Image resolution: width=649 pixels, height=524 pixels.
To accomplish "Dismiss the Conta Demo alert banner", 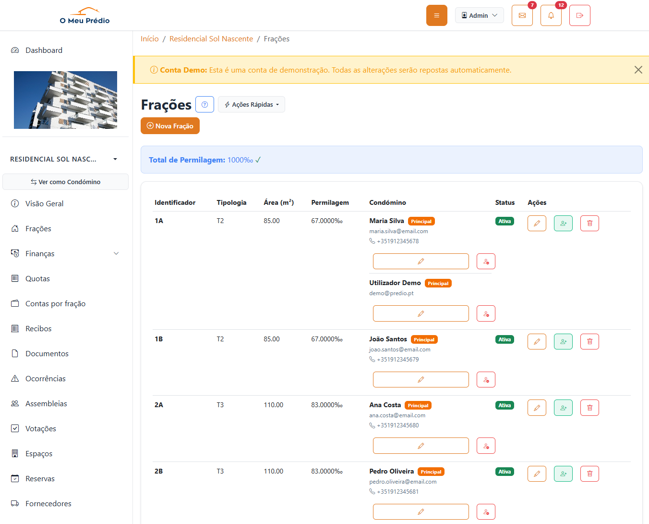I will tap(638, 70).
